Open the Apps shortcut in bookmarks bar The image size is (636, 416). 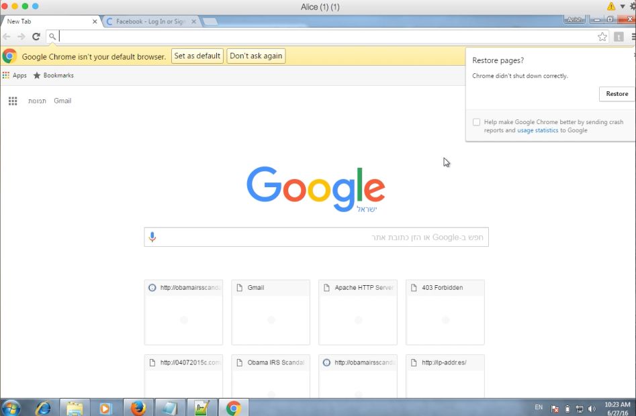(15, 75)
